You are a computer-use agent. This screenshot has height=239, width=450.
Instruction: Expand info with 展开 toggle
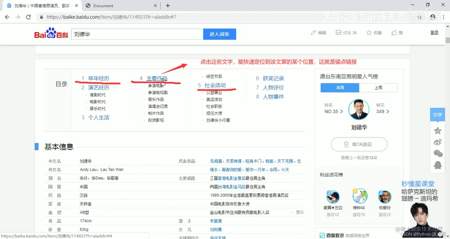pos(297,213)
